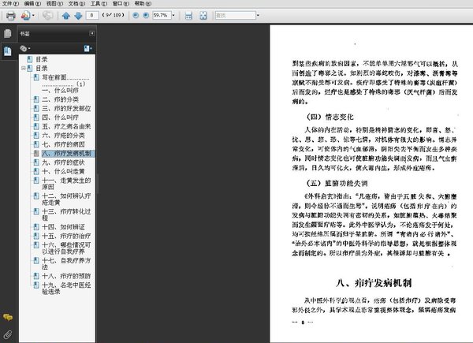
Task: Click the new bookmark icon
Action: tap(88, 48)
